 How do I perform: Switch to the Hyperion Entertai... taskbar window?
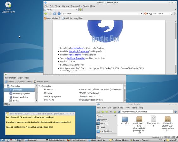tap(77, 140)
